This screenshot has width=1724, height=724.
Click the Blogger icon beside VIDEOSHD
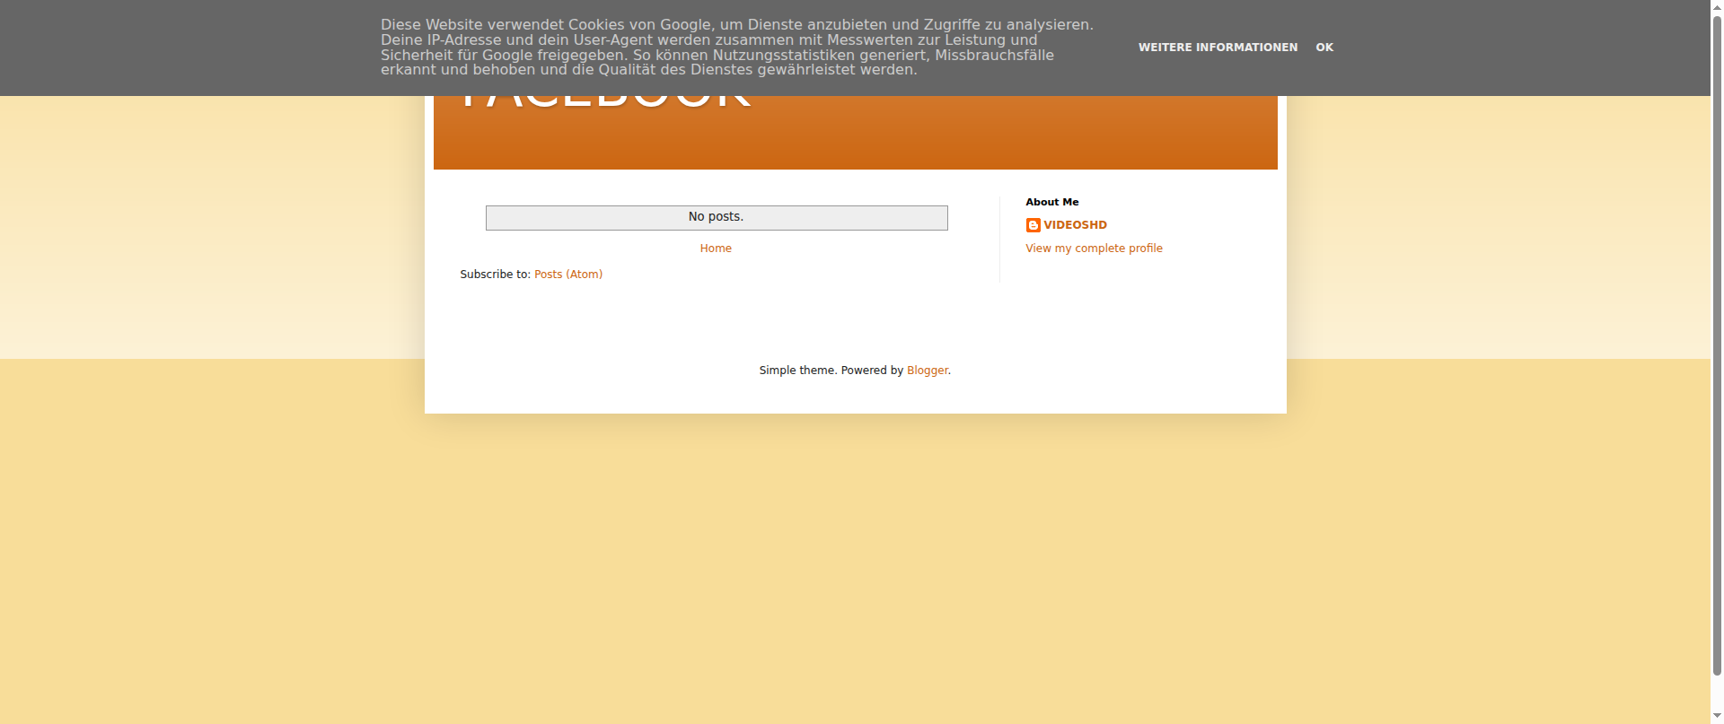coord(1033,225)
